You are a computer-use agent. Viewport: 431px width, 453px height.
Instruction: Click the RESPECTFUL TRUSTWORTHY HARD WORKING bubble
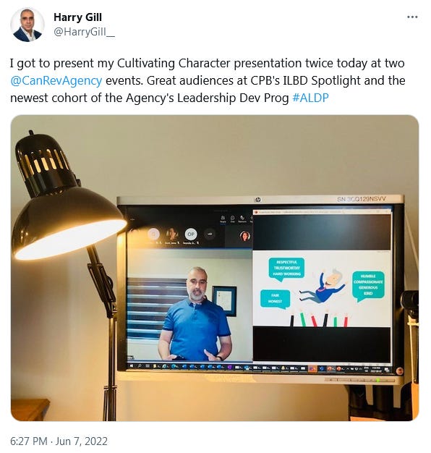pos(286,268)
